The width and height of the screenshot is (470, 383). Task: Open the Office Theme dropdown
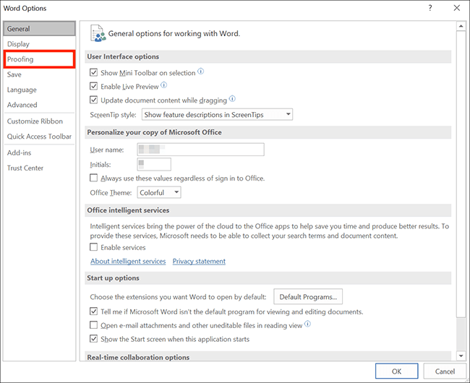tap(159, 192)
